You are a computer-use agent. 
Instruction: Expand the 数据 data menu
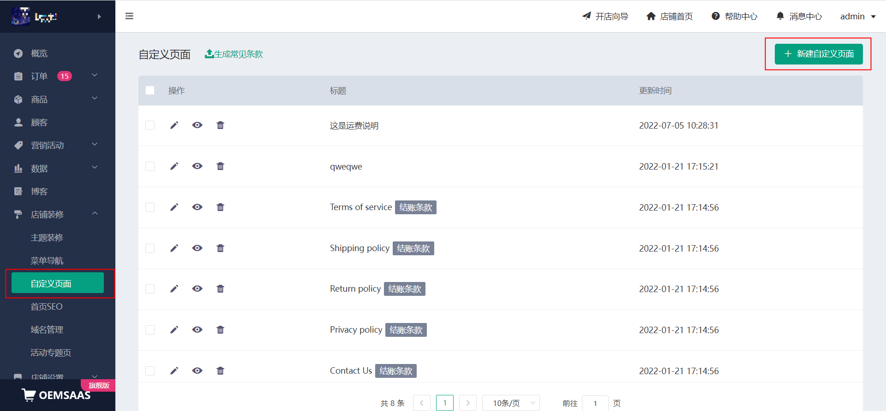point(58,168)
